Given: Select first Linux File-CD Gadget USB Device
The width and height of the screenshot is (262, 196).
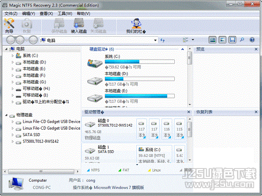Looking at the screenshot, I should pyautogui.click(x=51, y=122).
